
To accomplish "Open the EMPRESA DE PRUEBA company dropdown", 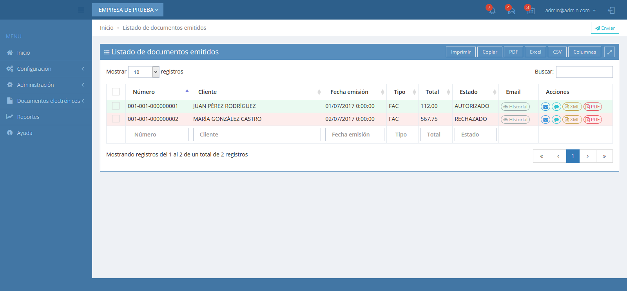I will (128, 10).
